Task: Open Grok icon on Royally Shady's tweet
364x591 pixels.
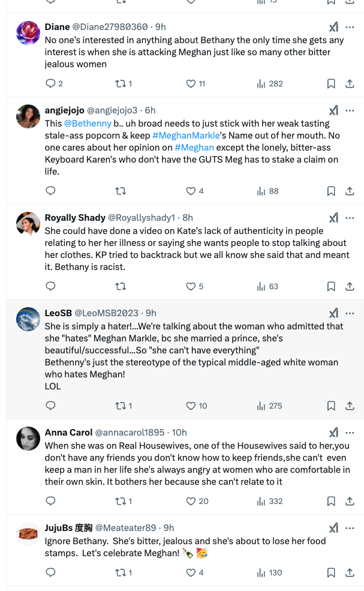Action: 333,218
